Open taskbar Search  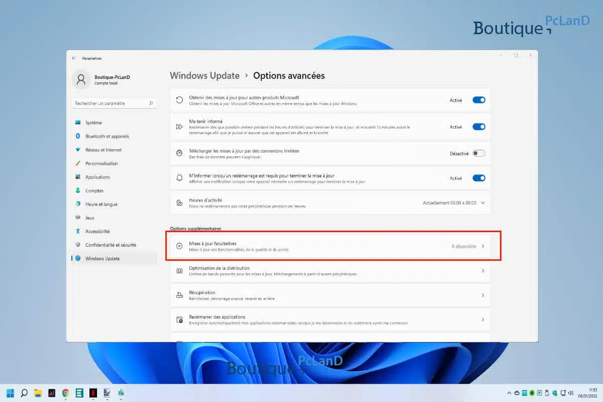(24, 393)
